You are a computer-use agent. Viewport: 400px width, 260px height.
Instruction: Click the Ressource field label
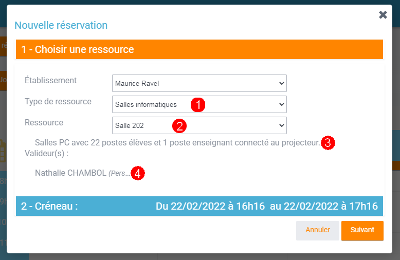pyautogui.click(x=44, y=122)
